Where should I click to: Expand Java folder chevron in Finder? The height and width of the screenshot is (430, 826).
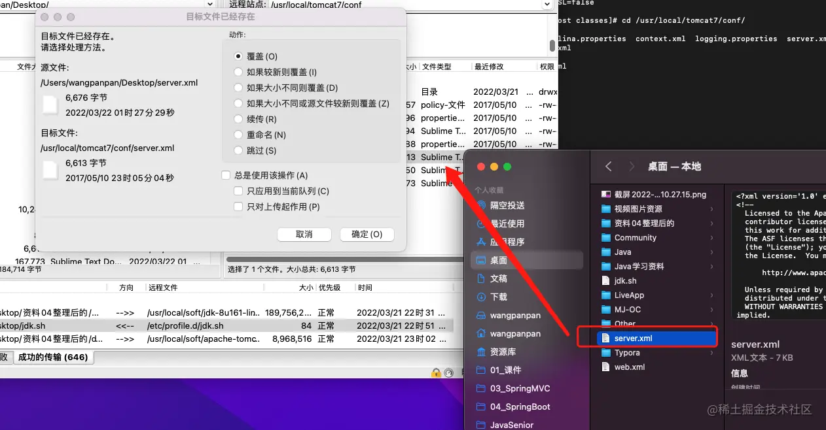711,252
